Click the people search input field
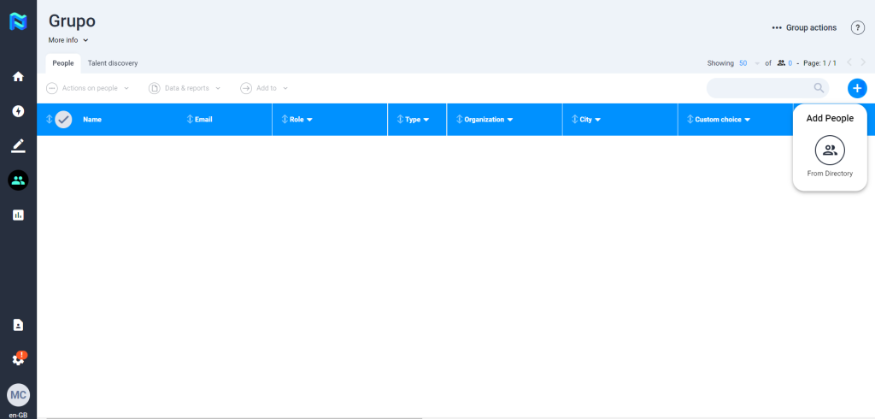Image resolution: width=875 pixels, height=419 pixels. tap(759, 88)
